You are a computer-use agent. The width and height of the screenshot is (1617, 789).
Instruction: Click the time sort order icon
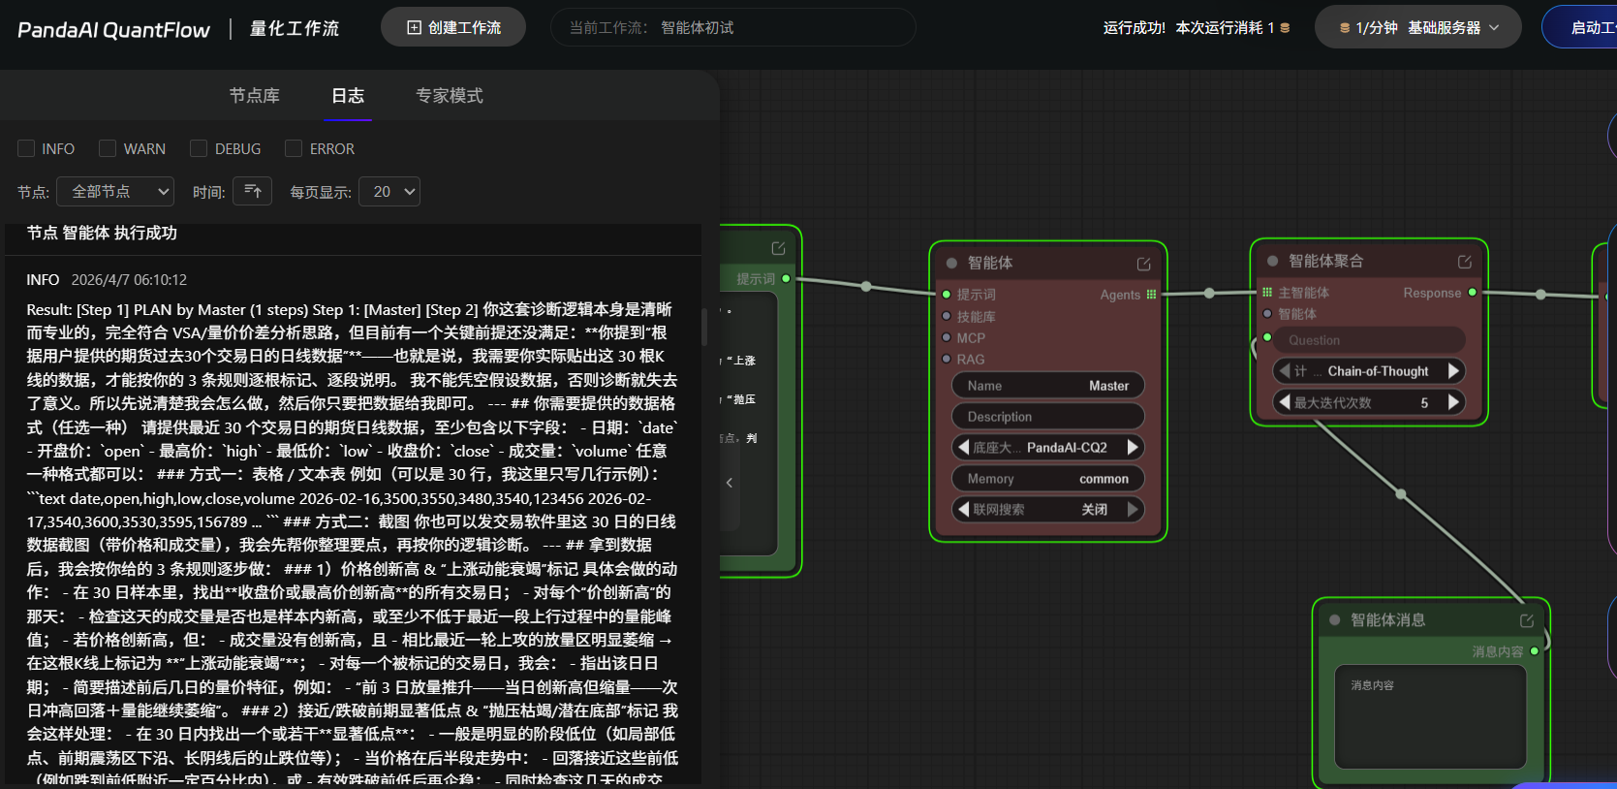tap(253, 192)
